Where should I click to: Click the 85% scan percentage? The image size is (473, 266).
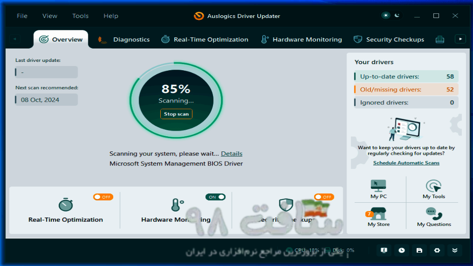(x=176, y=89)
